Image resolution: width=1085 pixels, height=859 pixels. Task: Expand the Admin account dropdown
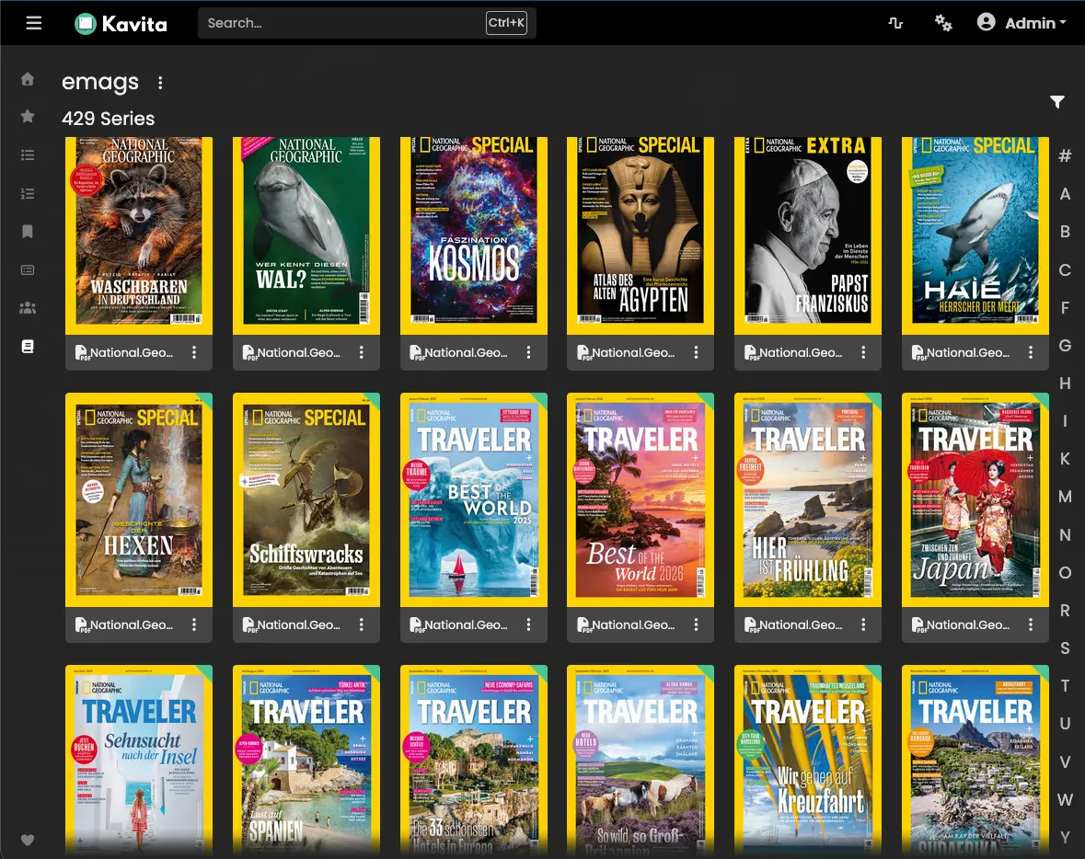1022,23
